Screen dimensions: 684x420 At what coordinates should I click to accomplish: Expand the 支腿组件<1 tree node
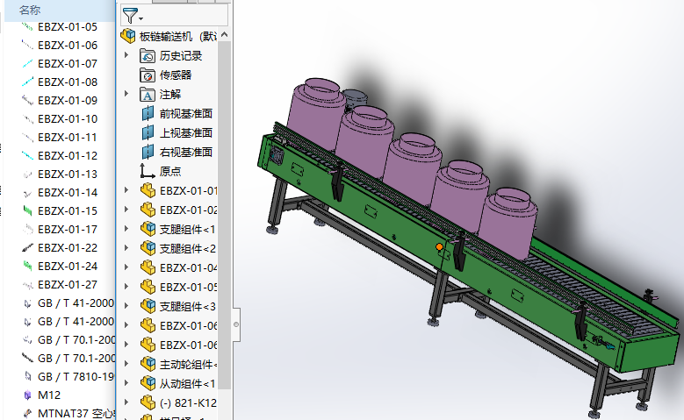(126, 228)
